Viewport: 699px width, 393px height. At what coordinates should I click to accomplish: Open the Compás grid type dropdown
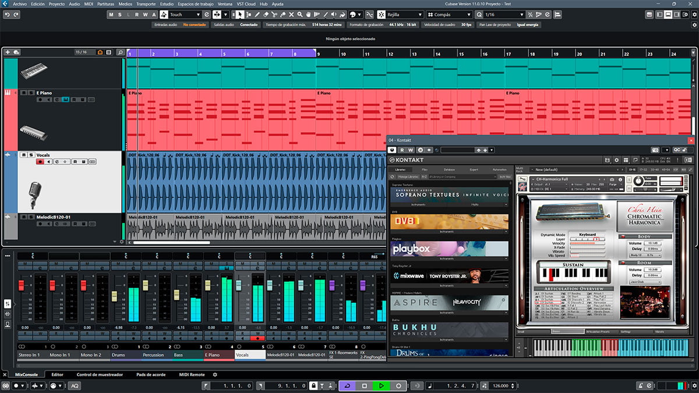[449, 15]
